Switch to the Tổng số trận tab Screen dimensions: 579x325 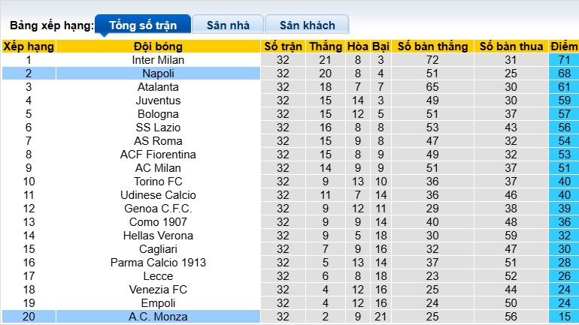pyautogui.click(x=143, y=25)
